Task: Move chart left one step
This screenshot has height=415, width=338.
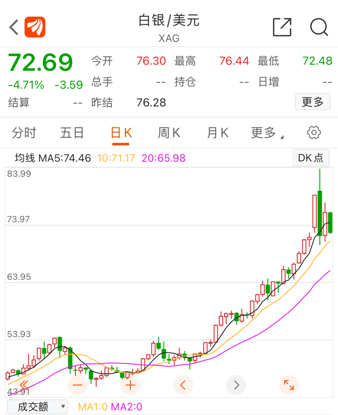Action: click(183, 385)
